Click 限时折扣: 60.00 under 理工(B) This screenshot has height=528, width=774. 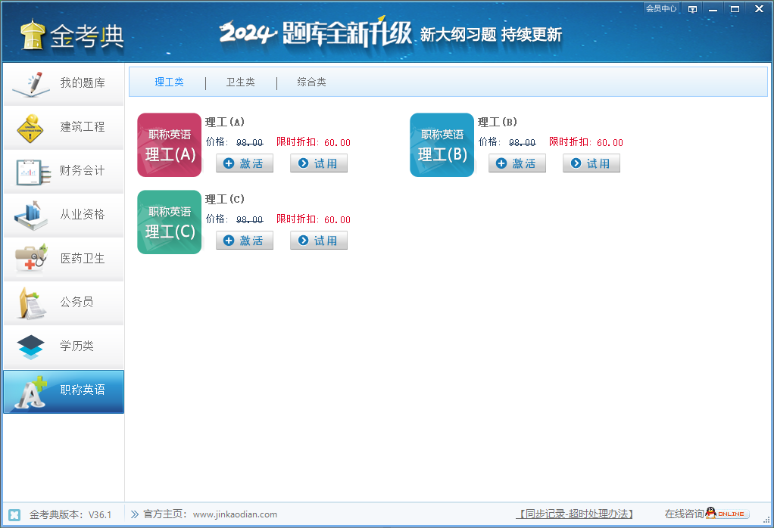pos(586,142)
